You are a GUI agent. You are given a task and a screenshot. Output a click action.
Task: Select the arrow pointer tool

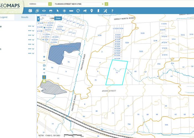coord(58,11)
